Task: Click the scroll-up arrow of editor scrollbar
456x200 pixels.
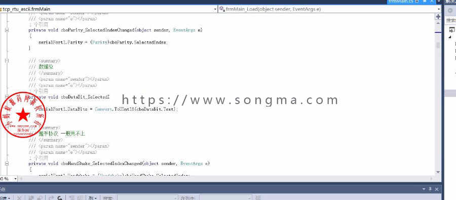Action: pos(438,23)
